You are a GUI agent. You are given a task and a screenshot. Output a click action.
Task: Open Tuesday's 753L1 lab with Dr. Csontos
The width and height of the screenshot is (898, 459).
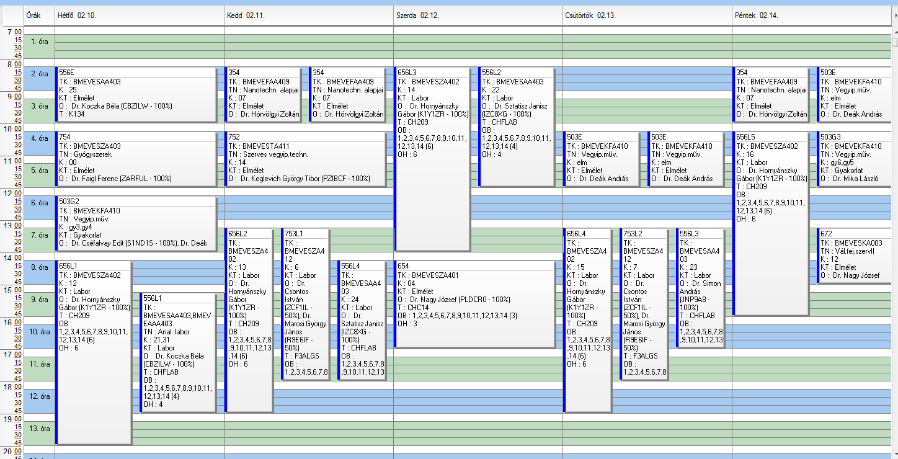pos(306,304)
